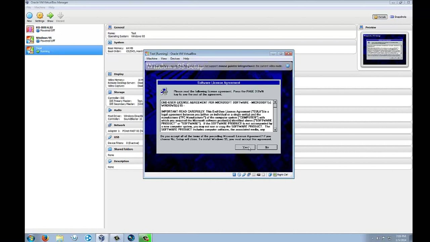Image resolution: width=430 pixels, height=242 pixels.
Task: Click the license text scrollbar down arrow
Action: [275, 130]
